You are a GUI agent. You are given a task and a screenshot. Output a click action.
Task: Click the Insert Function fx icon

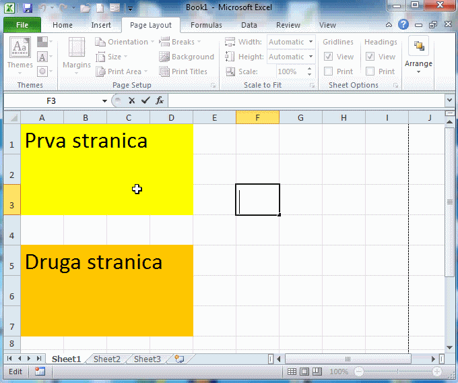click(160, 100)
